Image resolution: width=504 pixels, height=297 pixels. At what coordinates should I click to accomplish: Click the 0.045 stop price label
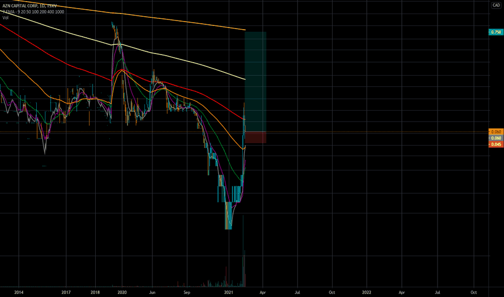[496, 144]
